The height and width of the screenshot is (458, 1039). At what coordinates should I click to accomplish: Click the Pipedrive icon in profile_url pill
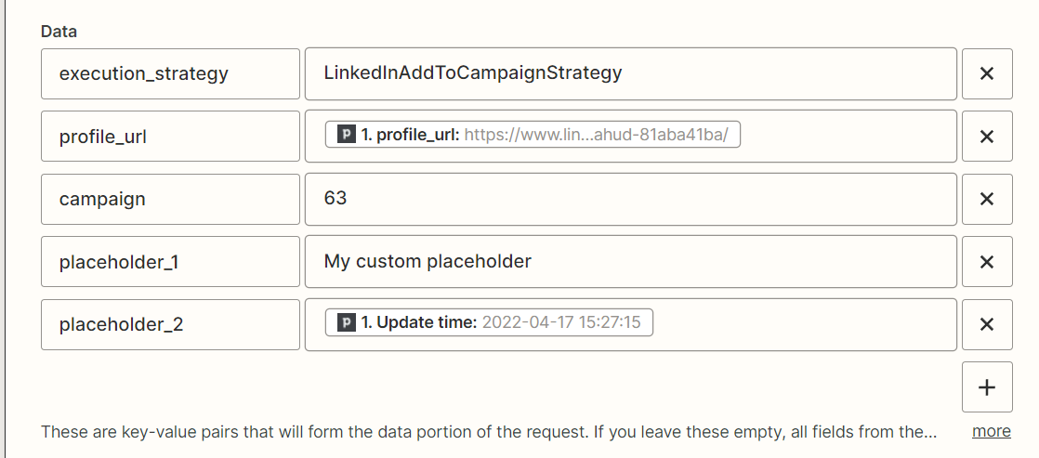point(347,135)
